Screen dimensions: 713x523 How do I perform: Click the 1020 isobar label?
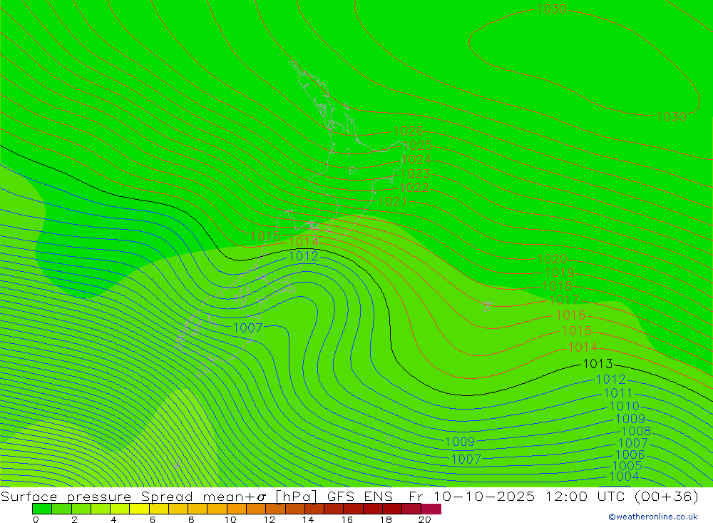pos(553,259)
